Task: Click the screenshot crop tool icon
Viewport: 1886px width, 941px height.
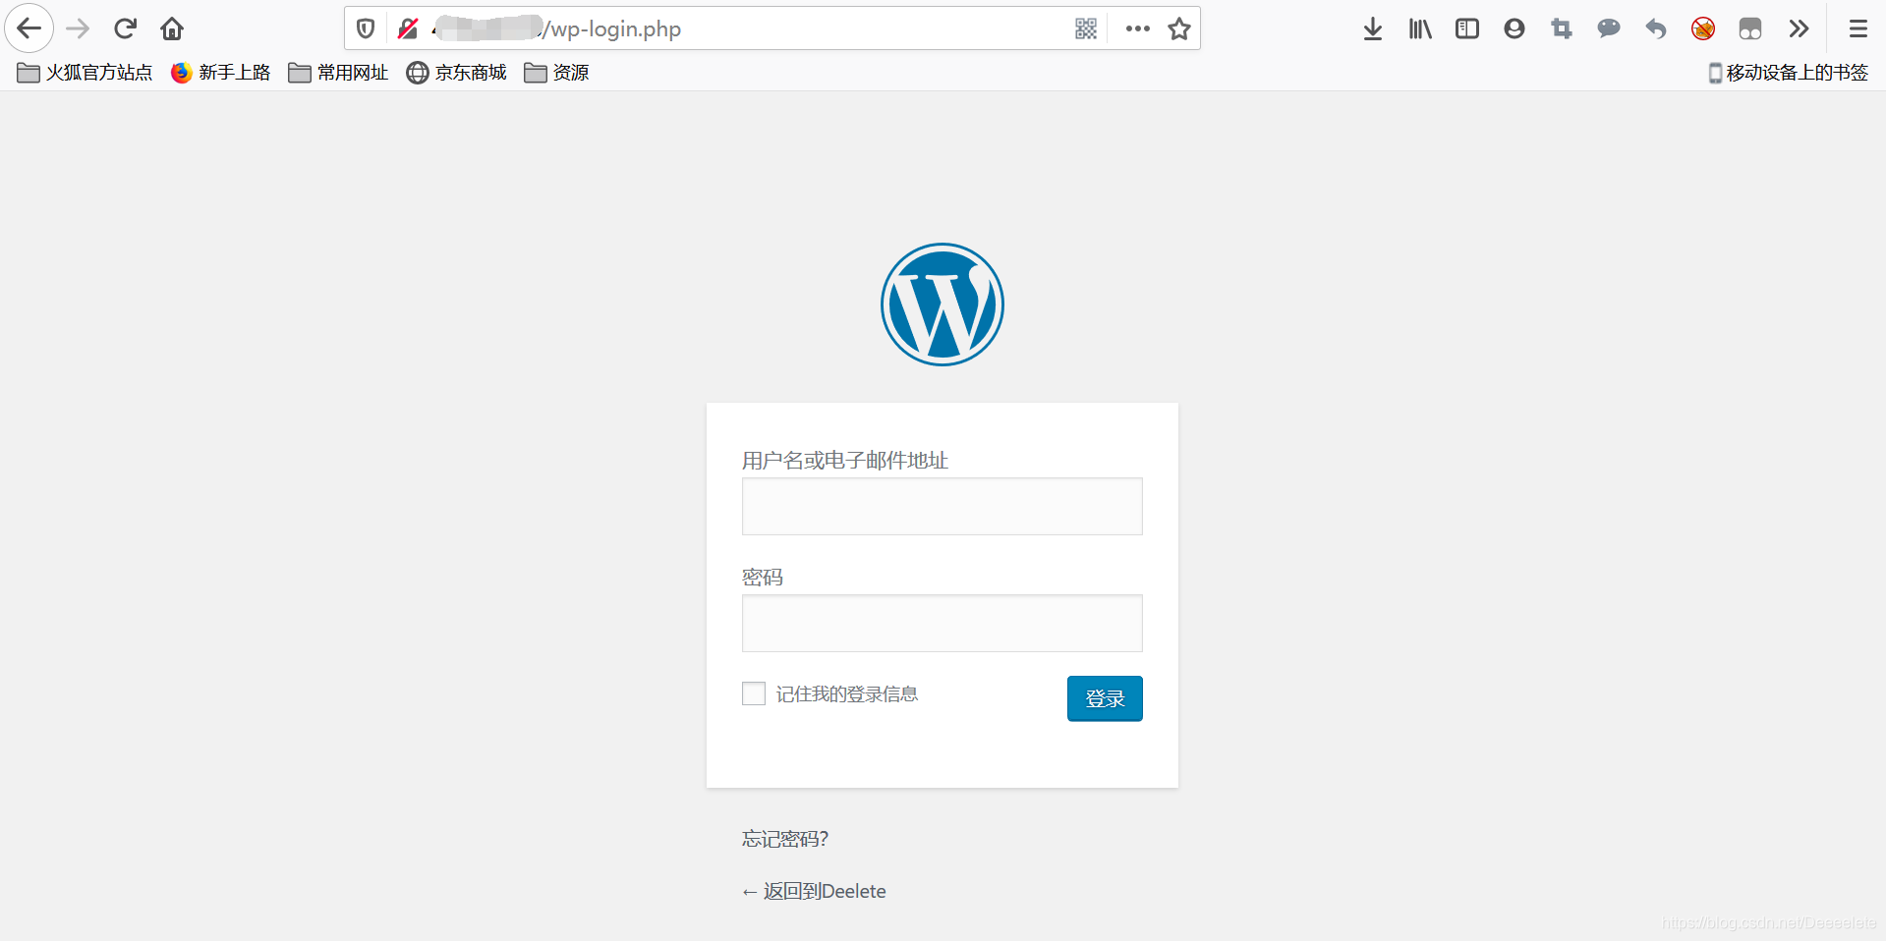Action: [x=1562, y=28]
